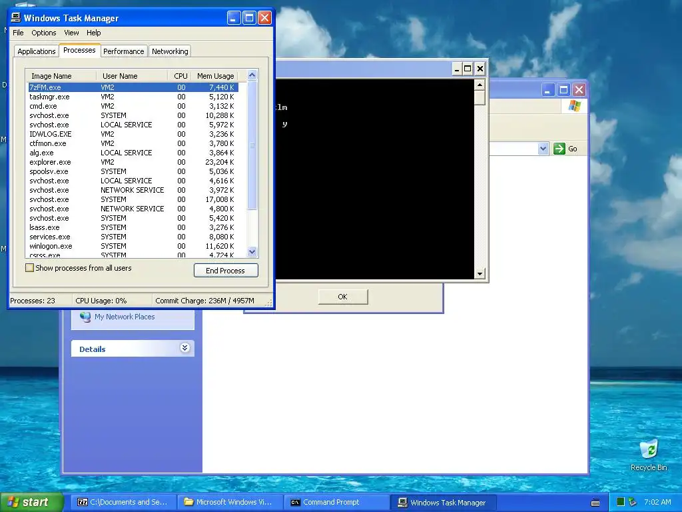
Task: Open the Start menu
Action: point(31,502)
